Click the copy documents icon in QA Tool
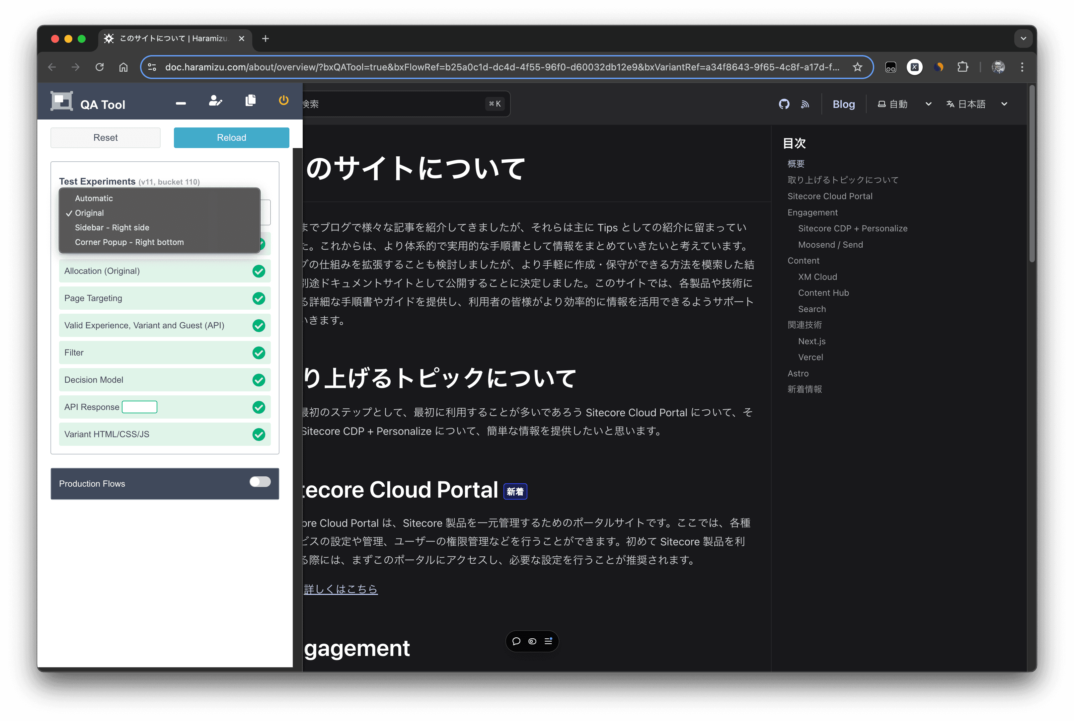Screen dimensions: 1074x721 coord(251,100)
